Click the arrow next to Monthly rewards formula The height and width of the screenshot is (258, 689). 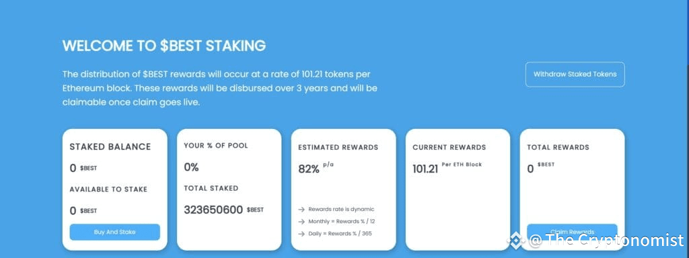(301, 222)
